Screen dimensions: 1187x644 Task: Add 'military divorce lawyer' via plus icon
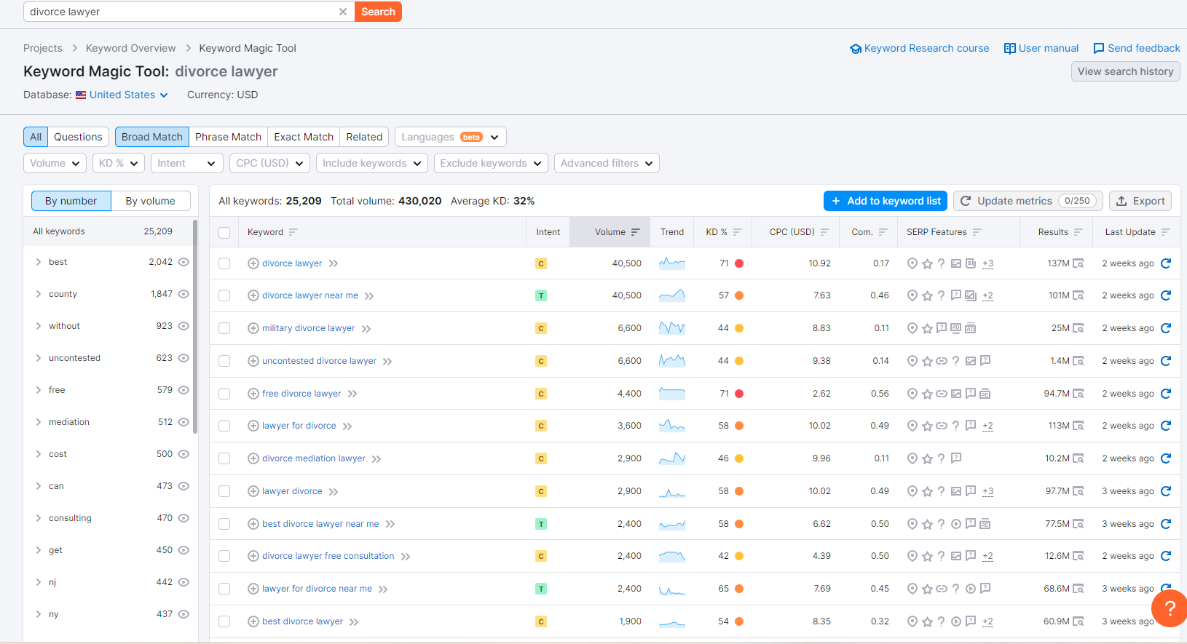[x=253, y=328]
